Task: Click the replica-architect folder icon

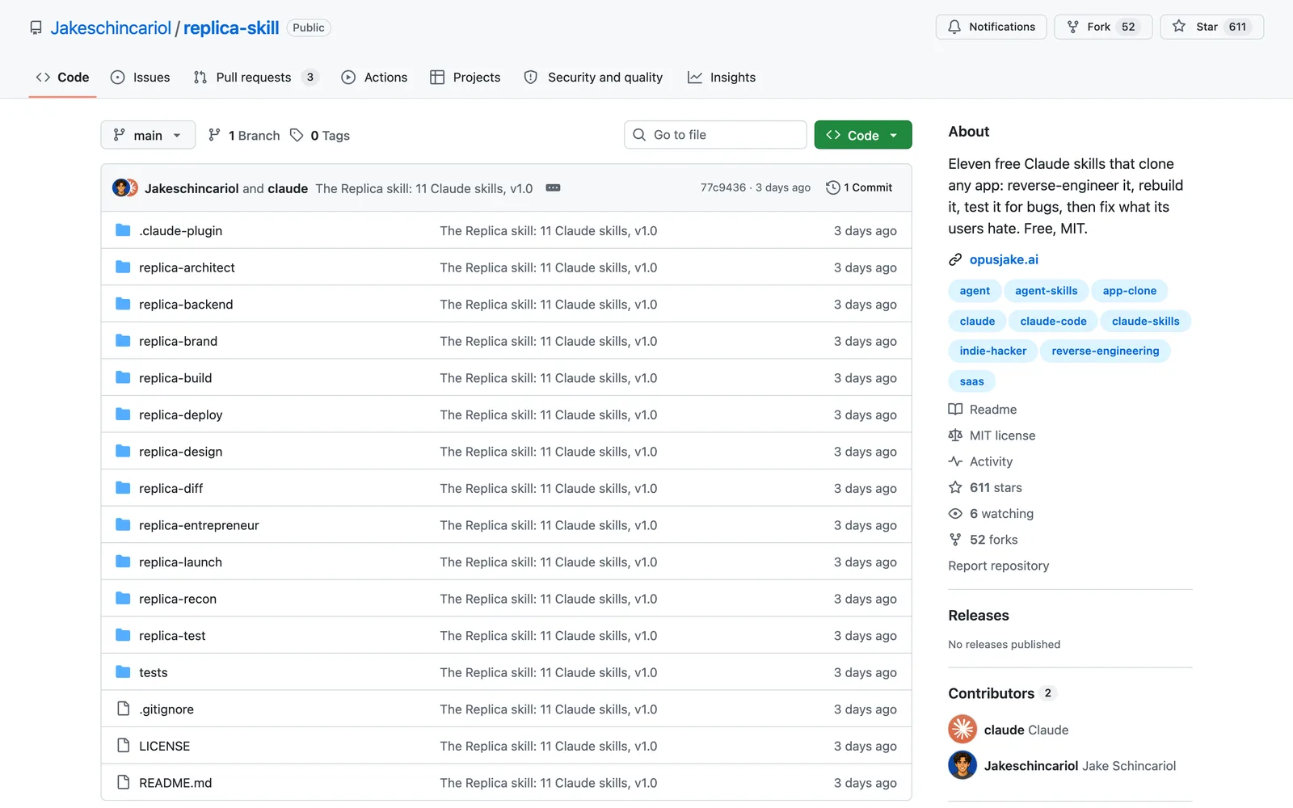Action: pyautogui.click(x=123, y=267)
